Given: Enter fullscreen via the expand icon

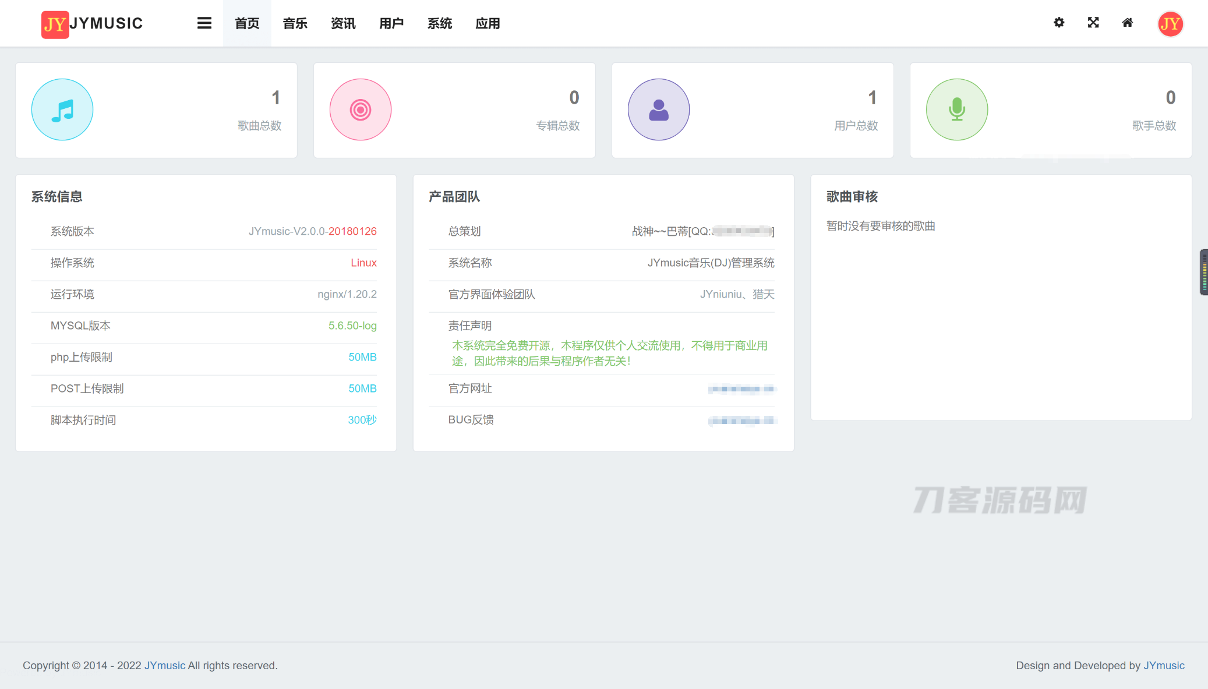Looking at the screenshot, I should 1093,23.
